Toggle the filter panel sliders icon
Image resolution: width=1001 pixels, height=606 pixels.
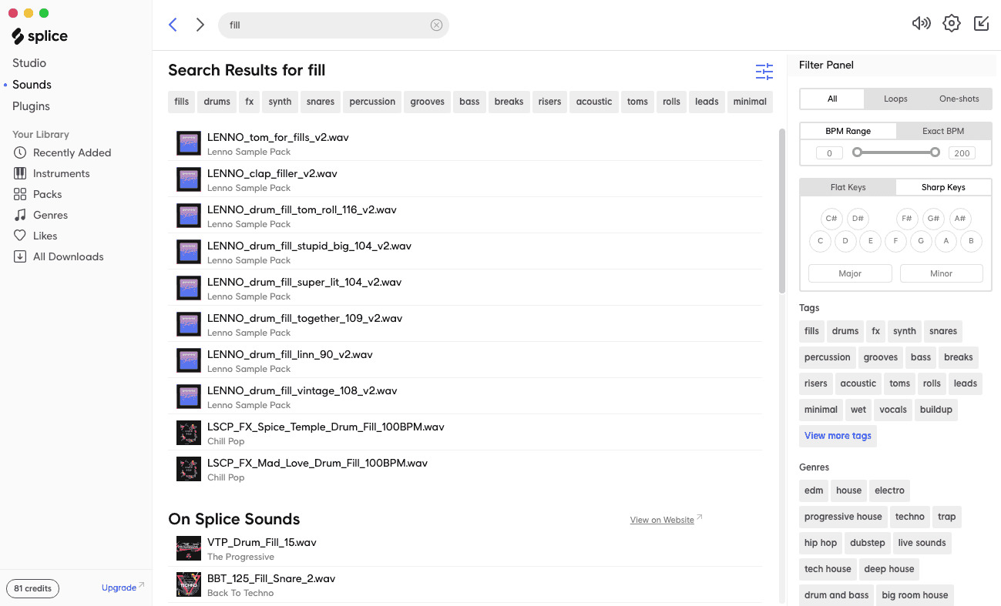coord(764,72)
